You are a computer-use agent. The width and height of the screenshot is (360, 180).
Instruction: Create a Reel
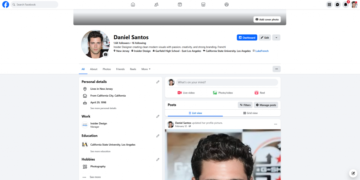tap(260, 93)
